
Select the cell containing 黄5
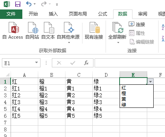(79, 116)
